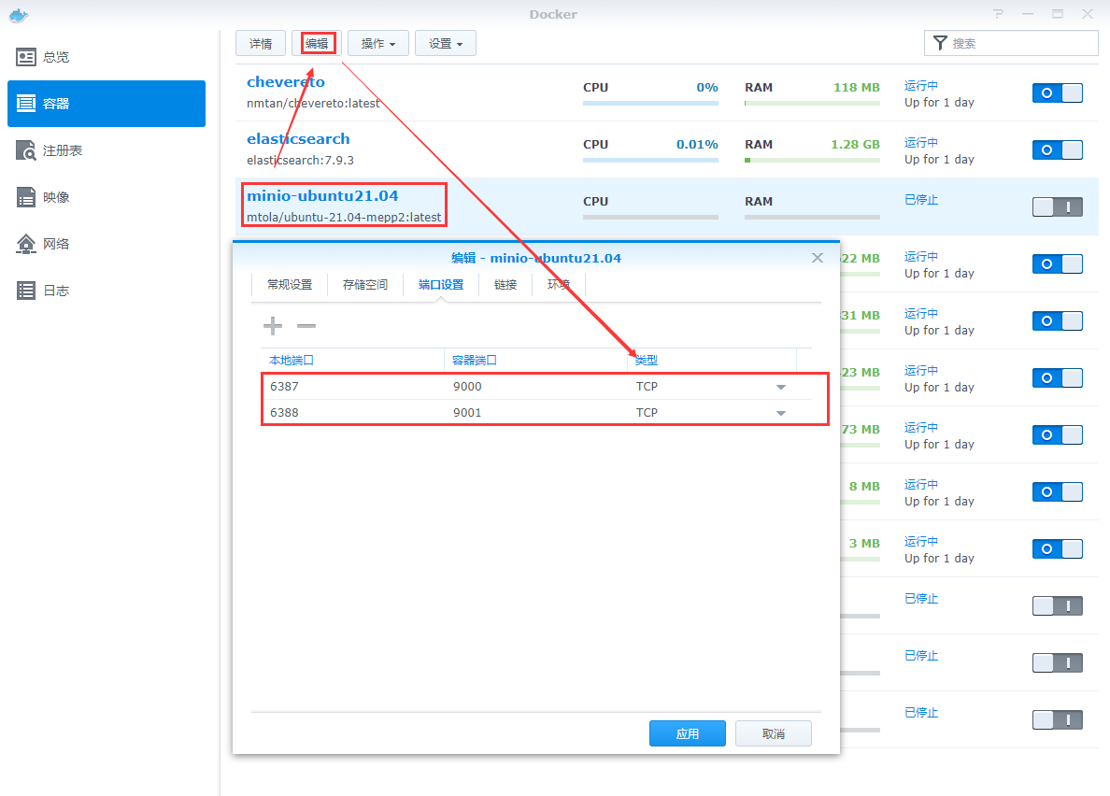Click the filter funnel icon in search
1110x796 pixels.
coord(940,43)
